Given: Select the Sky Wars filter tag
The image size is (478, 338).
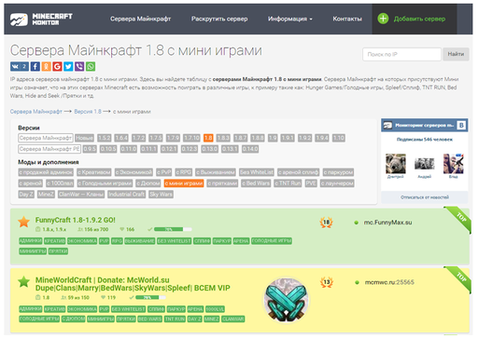Looking at the screenshot, I should [161, 195].
